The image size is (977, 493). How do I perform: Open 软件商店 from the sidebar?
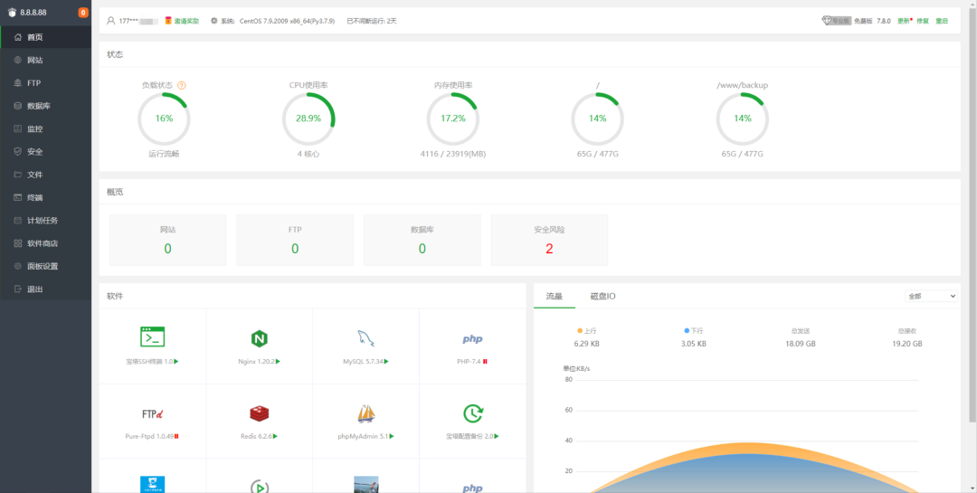42,243
